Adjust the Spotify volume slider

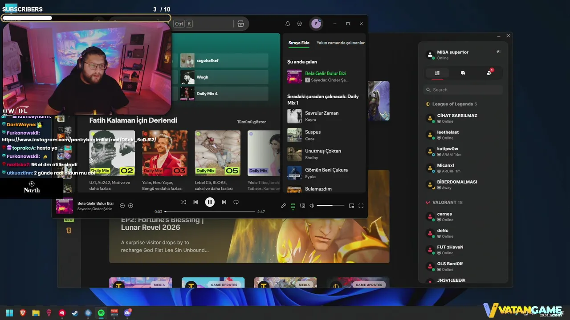(330, 206)
